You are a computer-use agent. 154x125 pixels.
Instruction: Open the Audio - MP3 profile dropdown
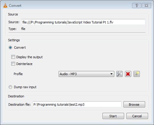point(86,74)
